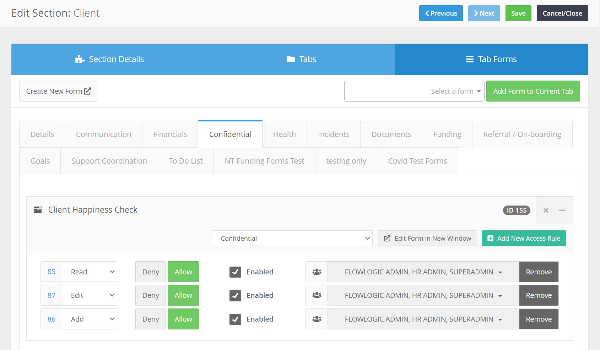Click Add Form to Current Tab

tap(533, 91)
